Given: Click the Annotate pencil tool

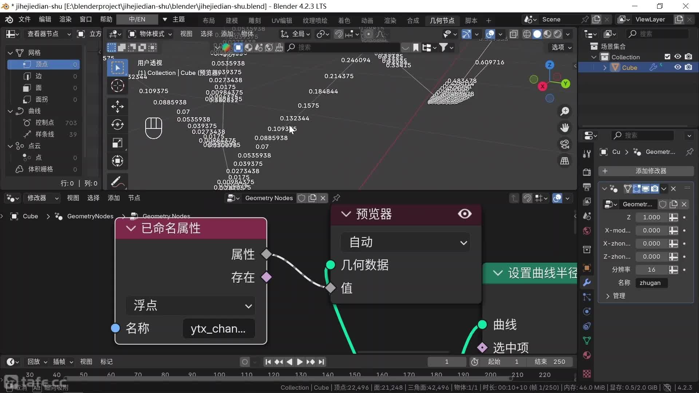Looking at the screenshot, I should pos(117,182).
